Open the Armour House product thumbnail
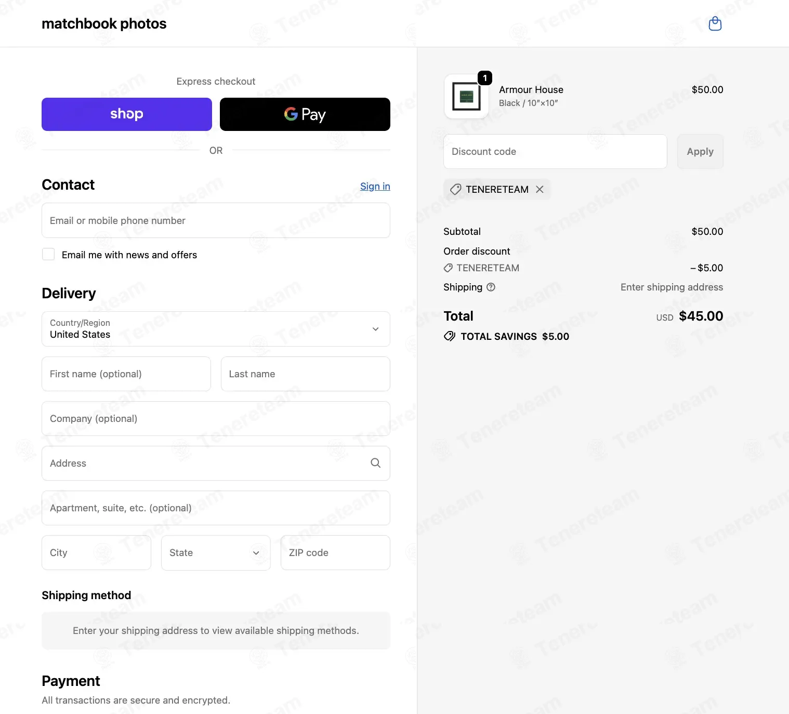This screenshot has height=714, width=789. [x=466, y=97]
